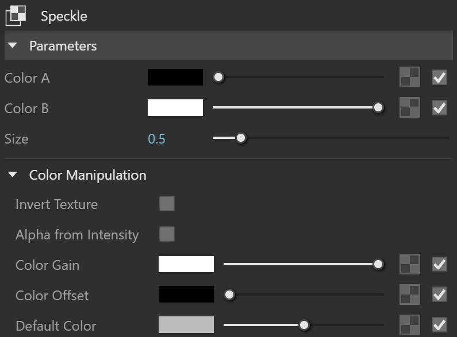Click the Speckle texture node icon
Viewport: 457px width, 337px height.
point(16,16)
